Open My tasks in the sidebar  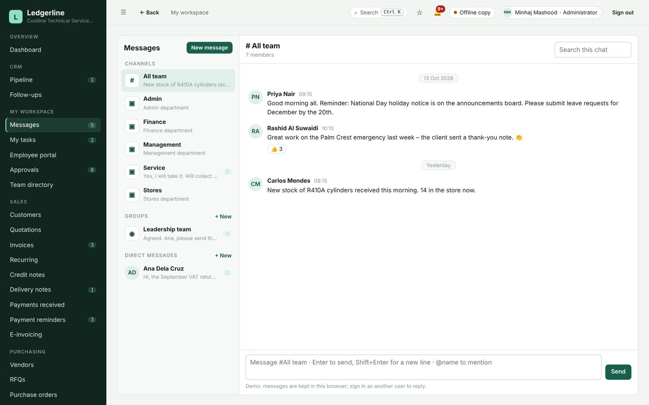click(x=53, y=140)
